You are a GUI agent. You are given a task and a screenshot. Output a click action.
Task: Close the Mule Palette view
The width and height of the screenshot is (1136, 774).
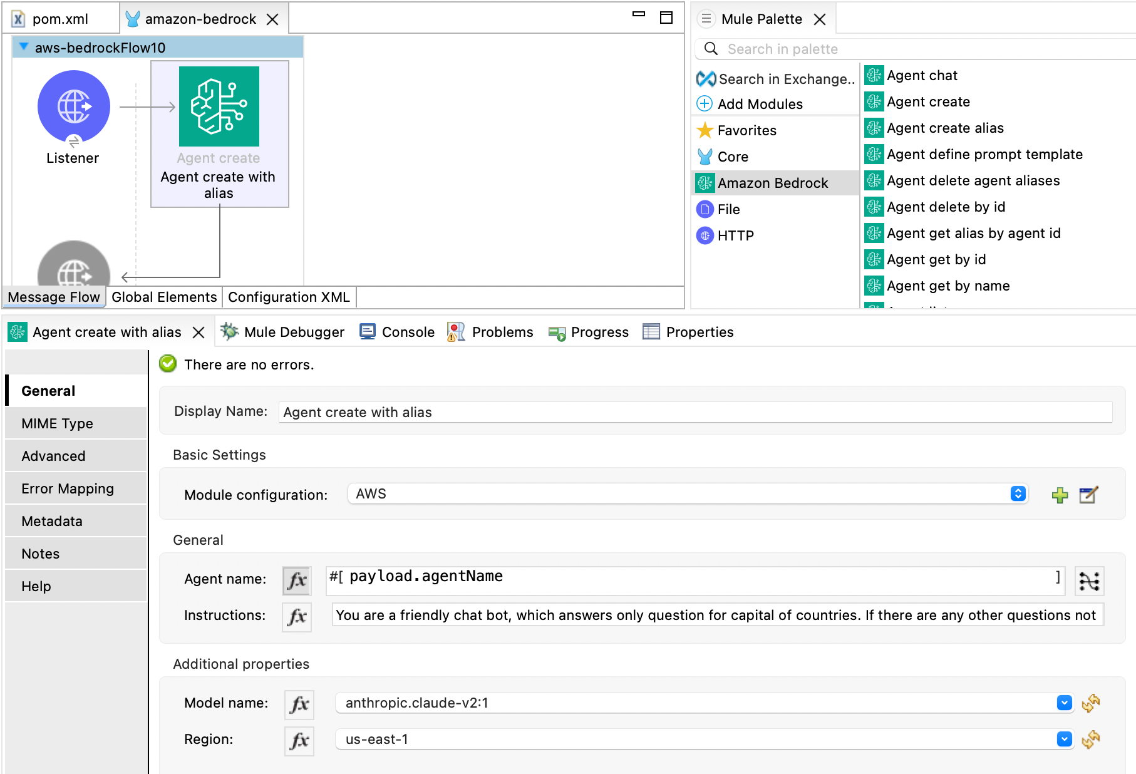pos(820,19)
